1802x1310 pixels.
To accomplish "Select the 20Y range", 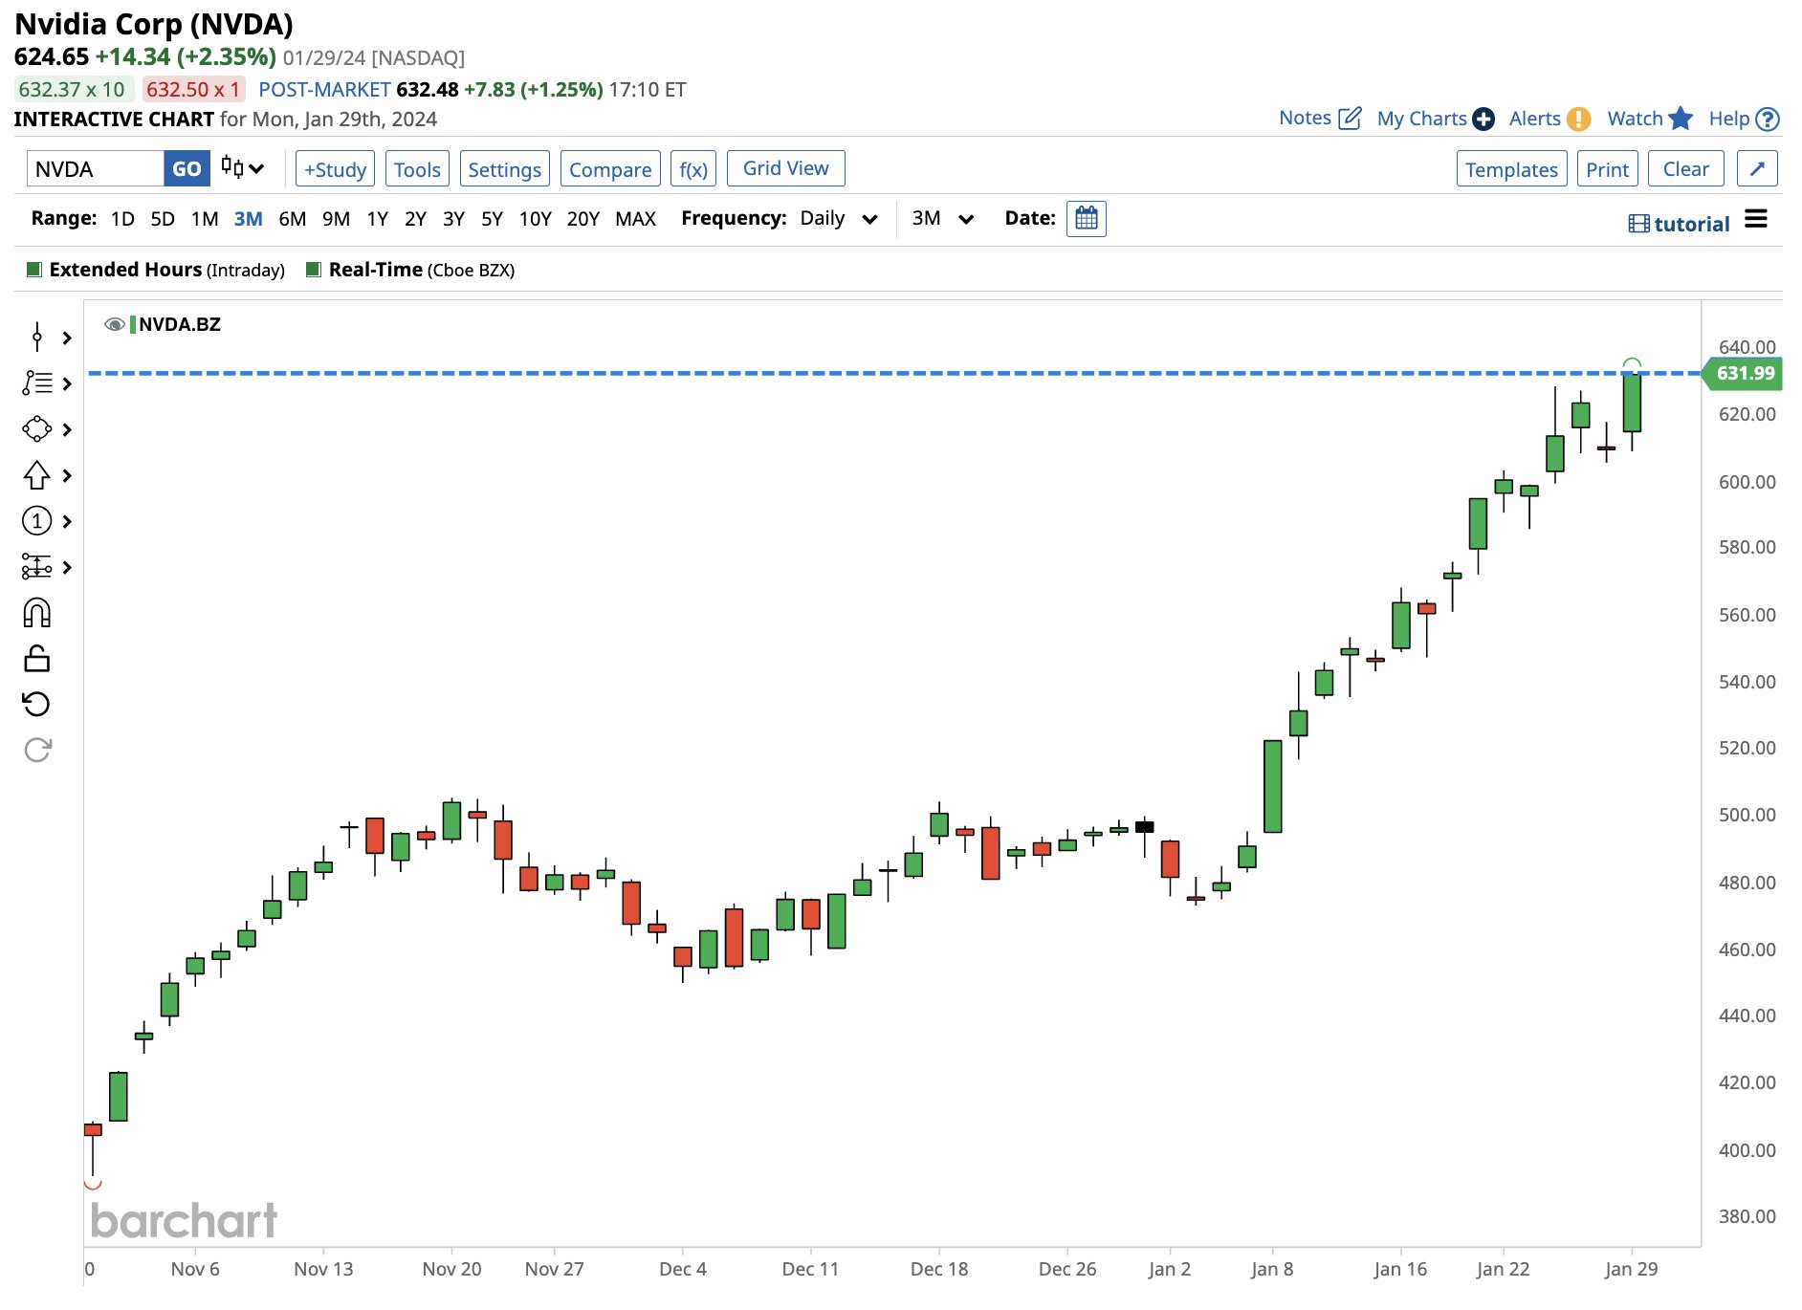I will pos(583,219).
